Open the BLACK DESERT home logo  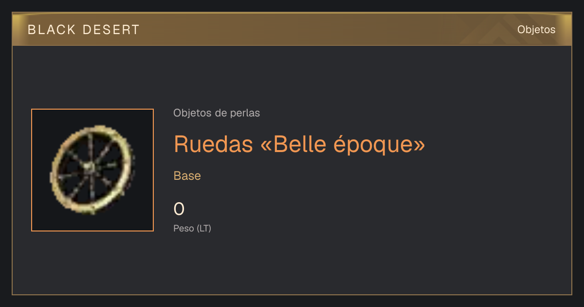pos(84,30)
